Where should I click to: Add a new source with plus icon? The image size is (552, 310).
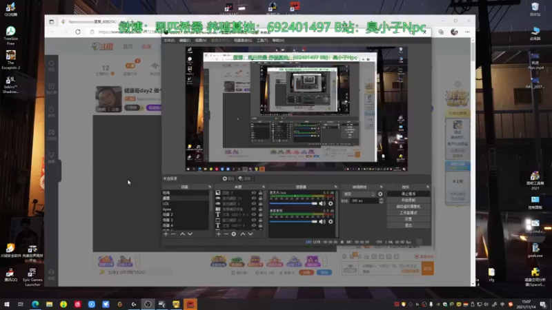point(219,234)
